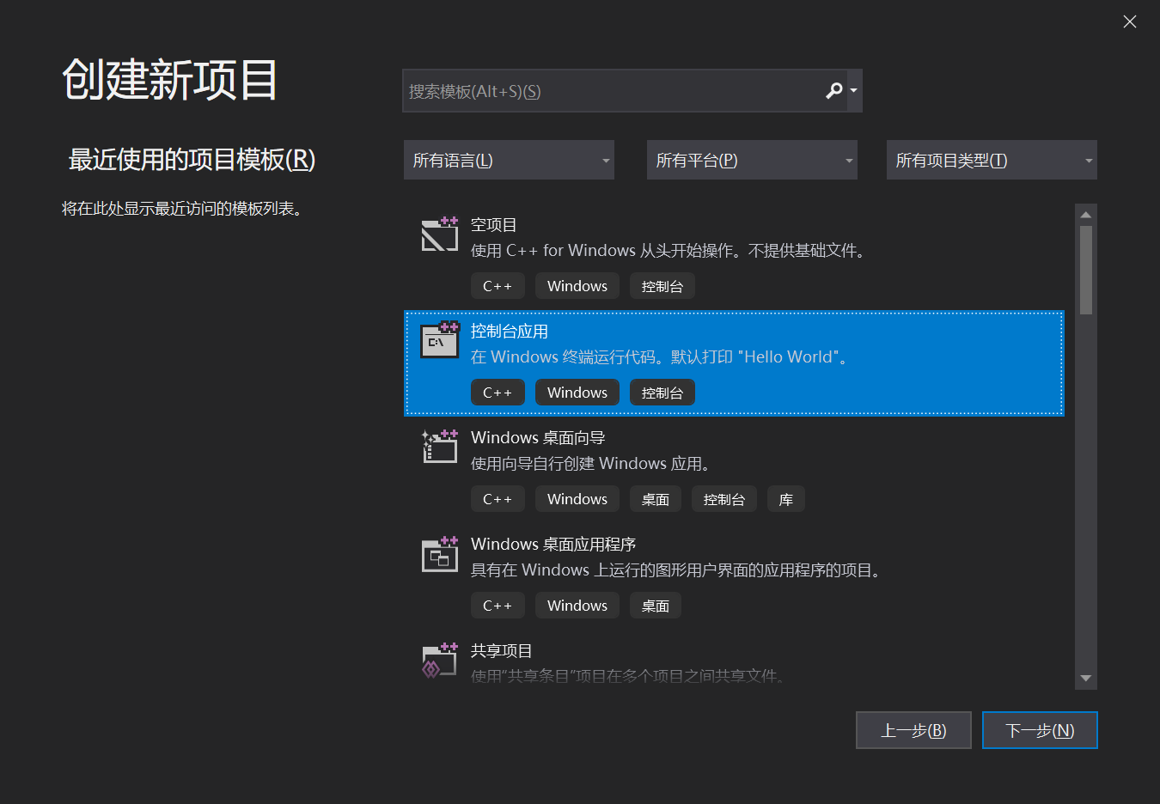
Task: Open the 所有语言 language filter
Action: (509, 160)
